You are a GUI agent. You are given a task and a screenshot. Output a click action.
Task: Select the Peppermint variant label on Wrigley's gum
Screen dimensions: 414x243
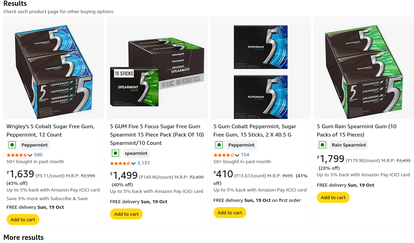35,145
